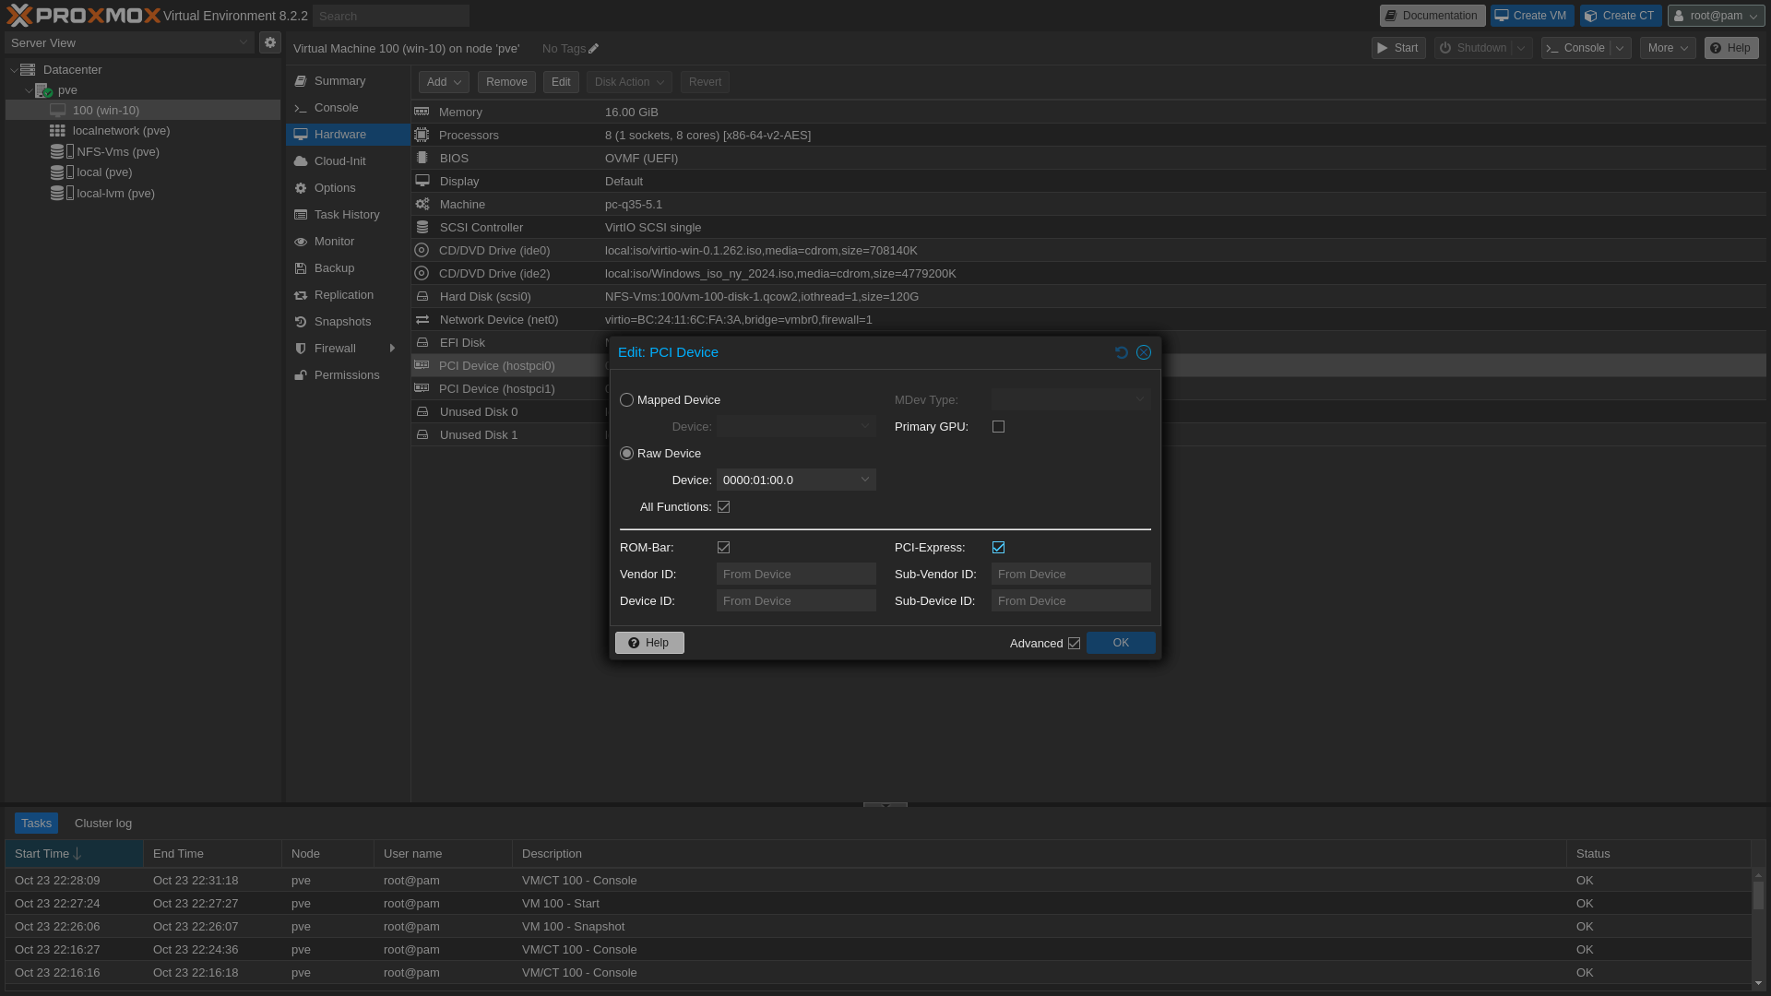Click the pve node icon
The image size is (1771, 996).
click(x=43, y=90)
